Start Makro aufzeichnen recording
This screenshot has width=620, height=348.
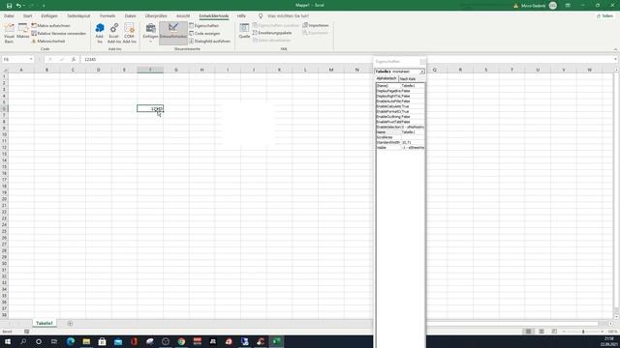(50, 26)
